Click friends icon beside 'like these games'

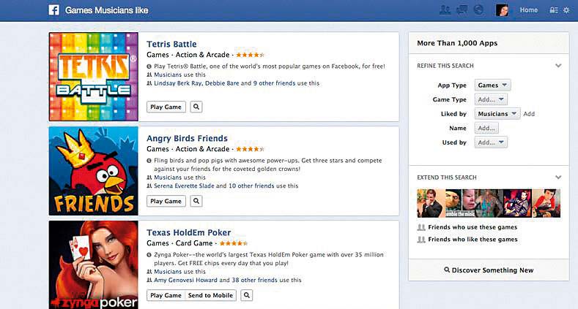[x=421, y=240]
